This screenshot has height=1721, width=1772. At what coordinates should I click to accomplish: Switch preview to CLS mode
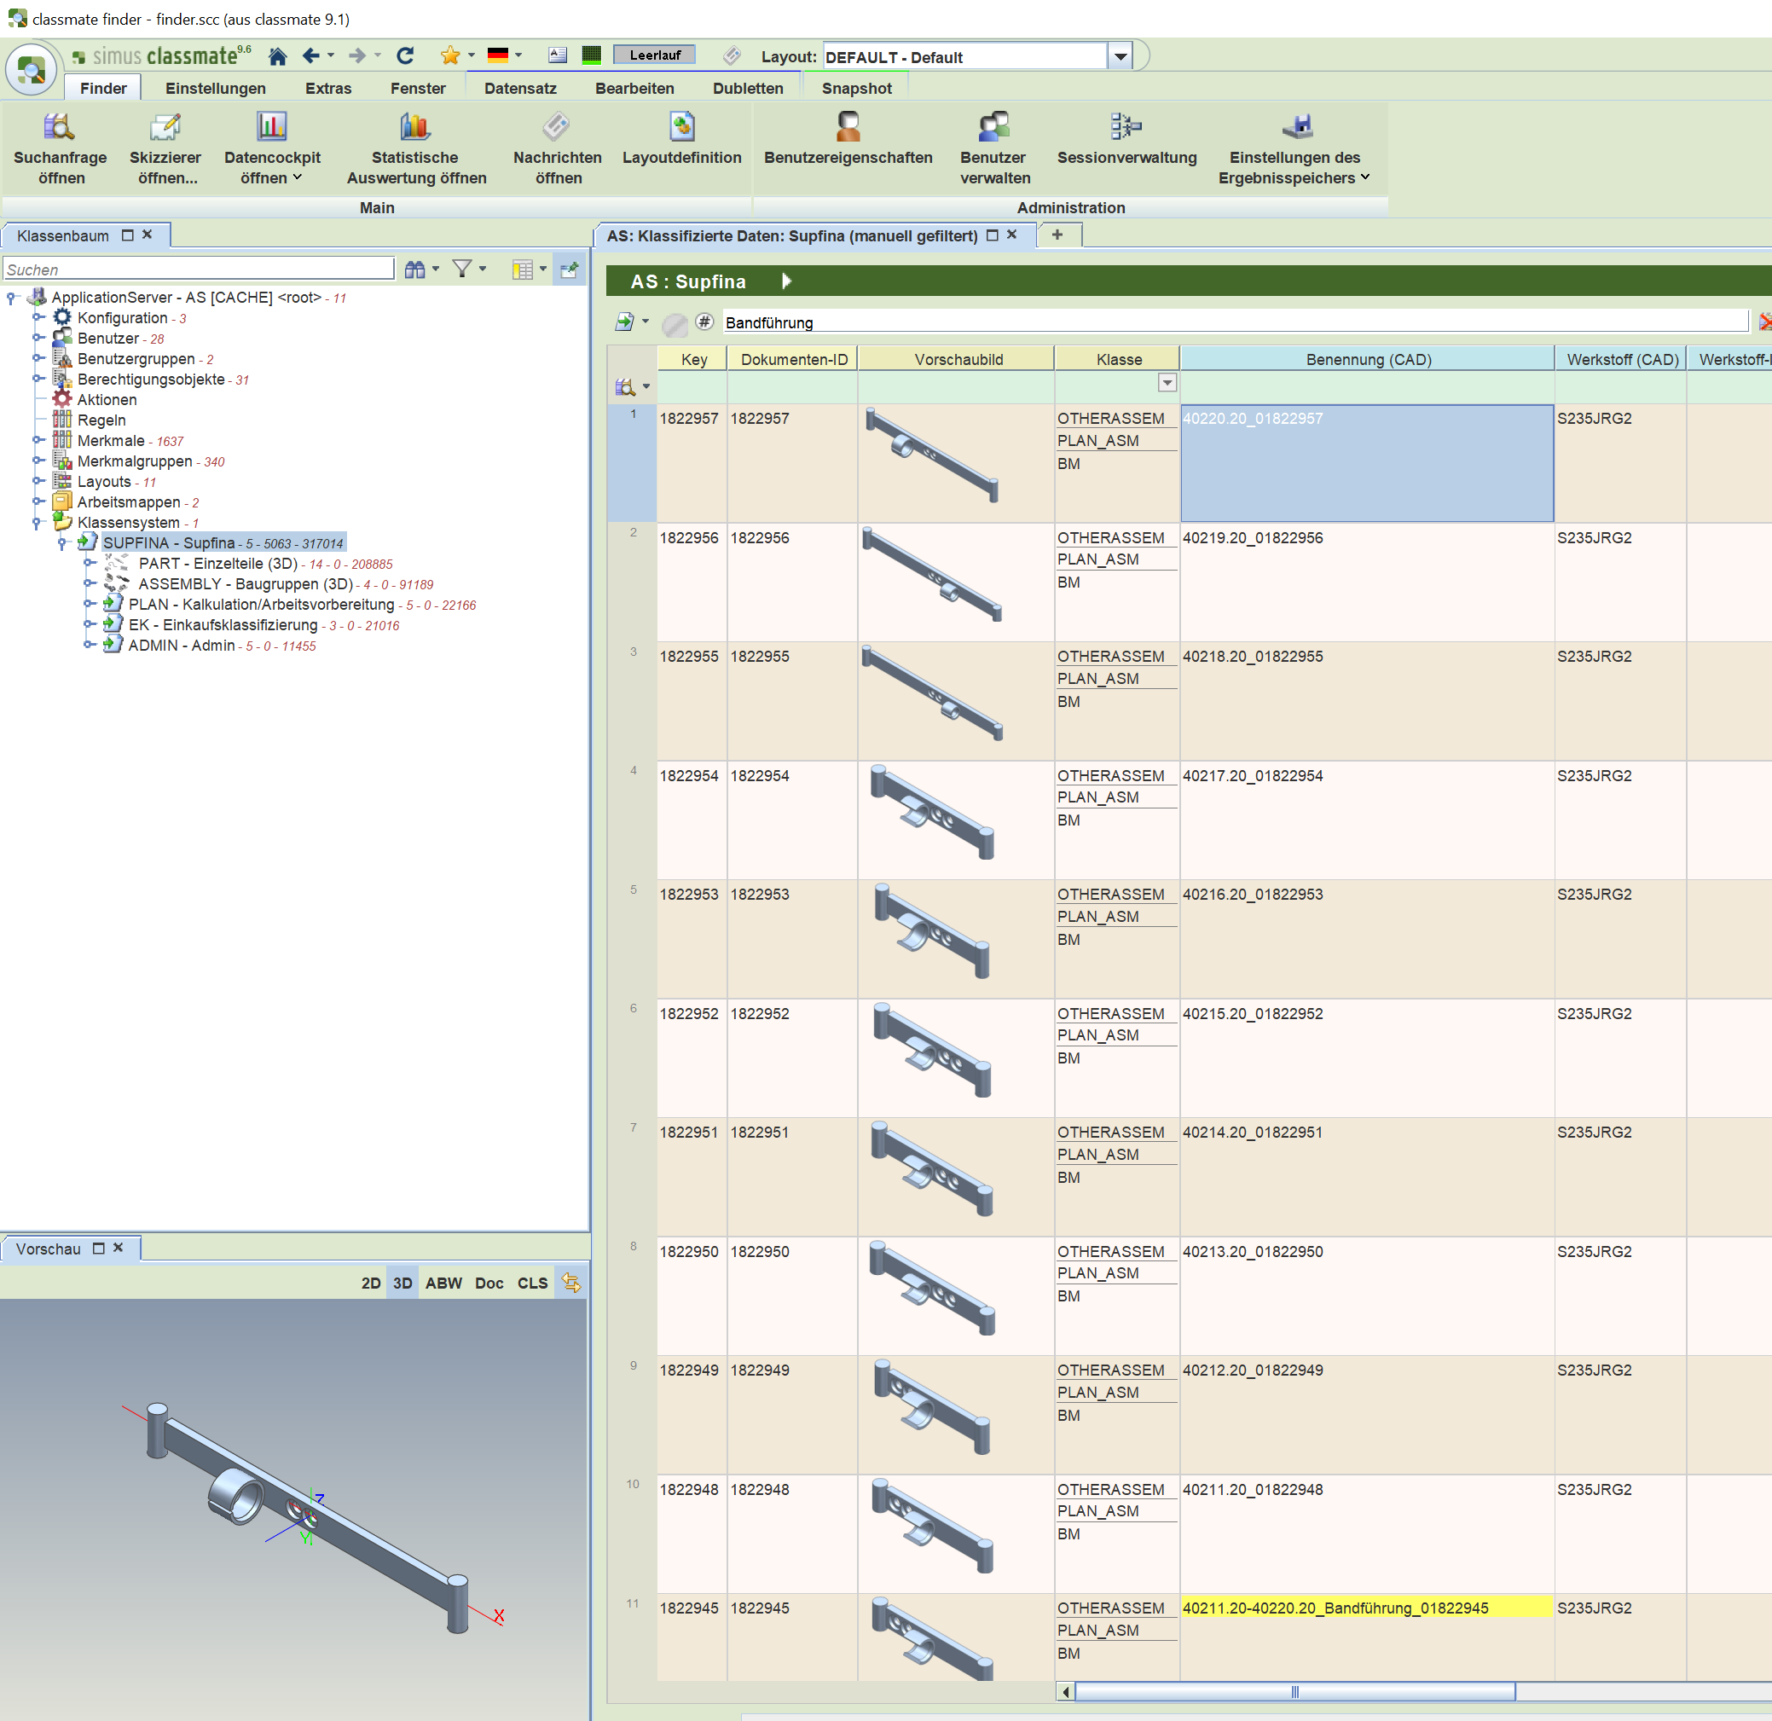[x=531, y=1284]
